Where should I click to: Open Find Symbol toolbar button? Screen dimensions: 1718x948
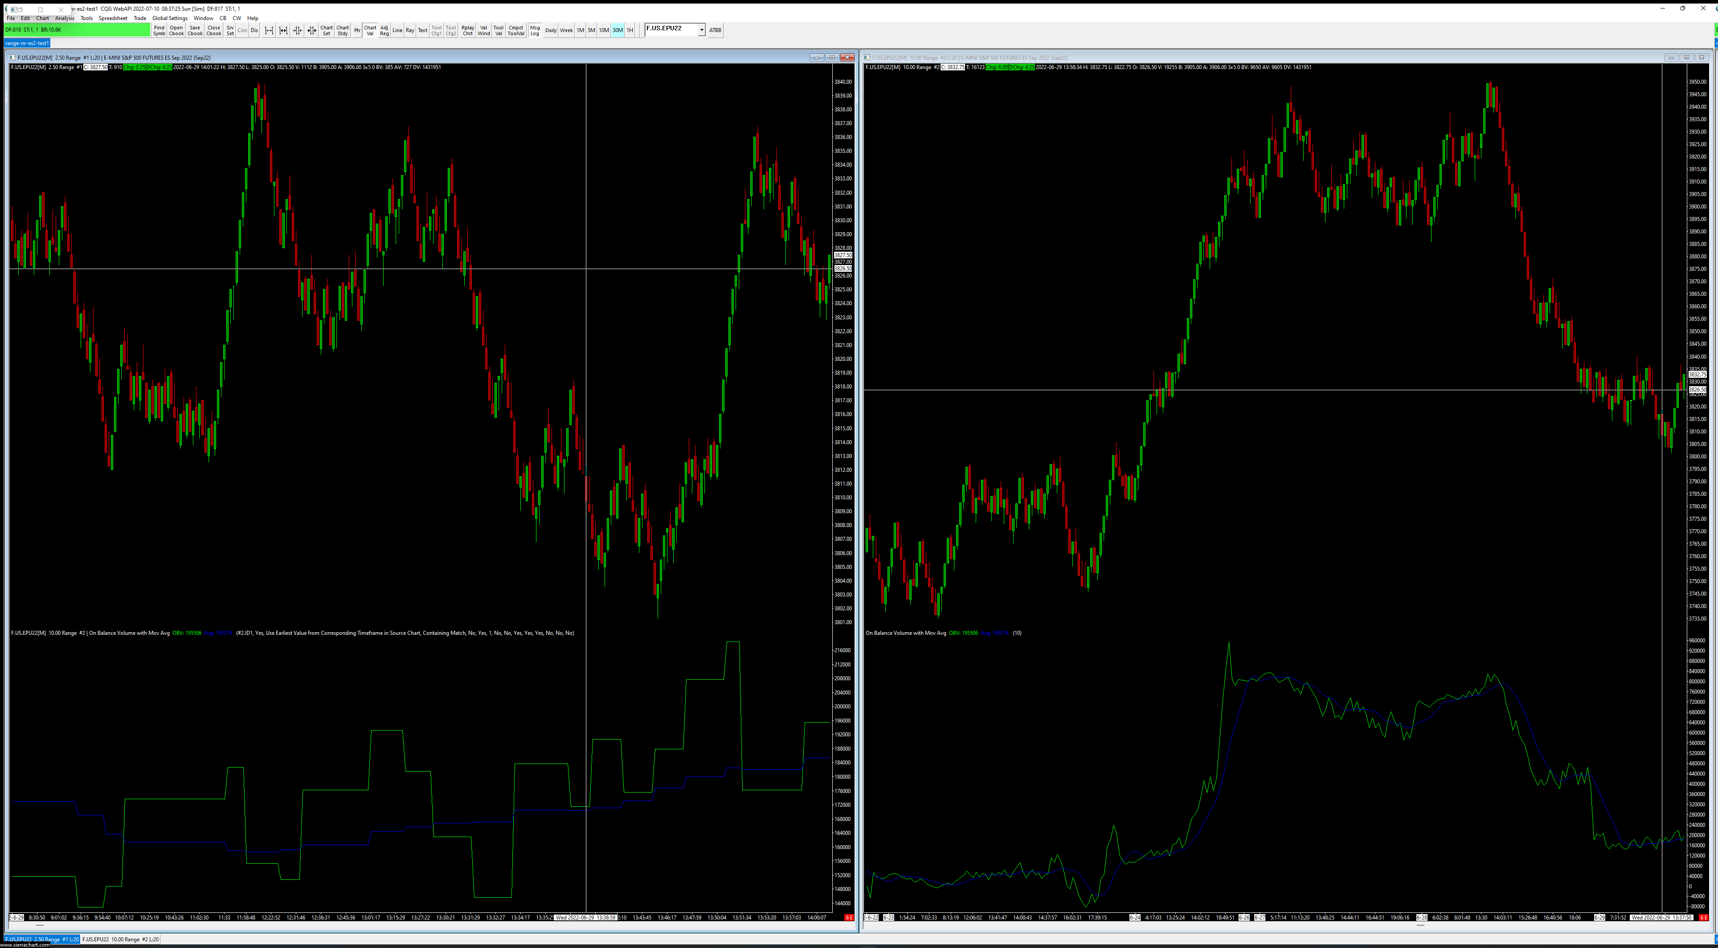pyautogui.click(x=159, y=30)
